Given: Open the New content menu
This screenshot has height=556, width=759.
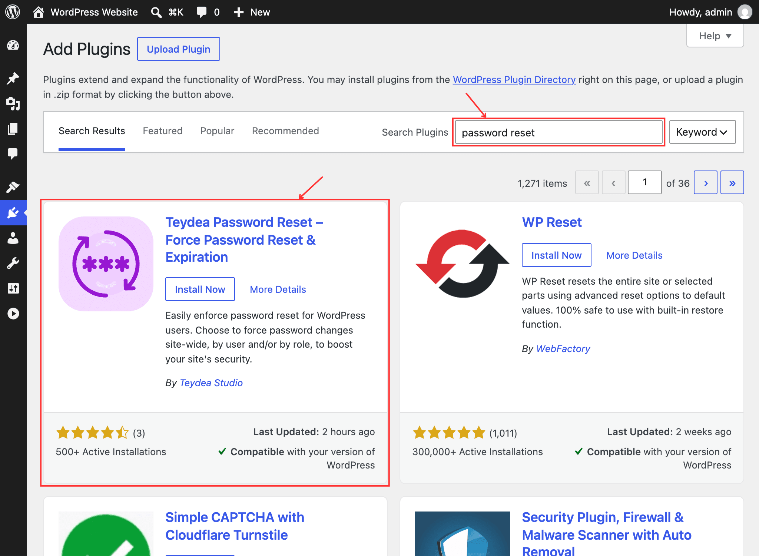Looking at the screenshot, I should pos(252,12).
